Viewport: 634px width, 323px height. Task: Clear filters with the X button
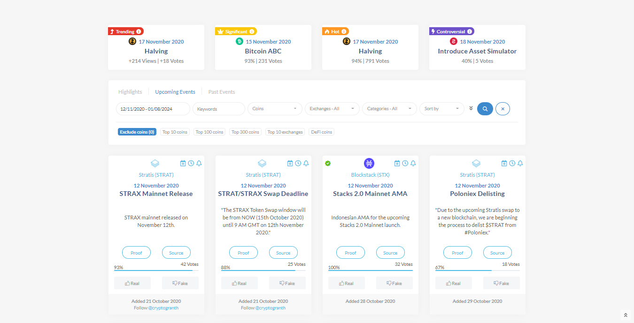pyautogui.click(x=503, y=109)
